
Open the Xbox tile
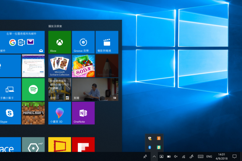point(60,42)
